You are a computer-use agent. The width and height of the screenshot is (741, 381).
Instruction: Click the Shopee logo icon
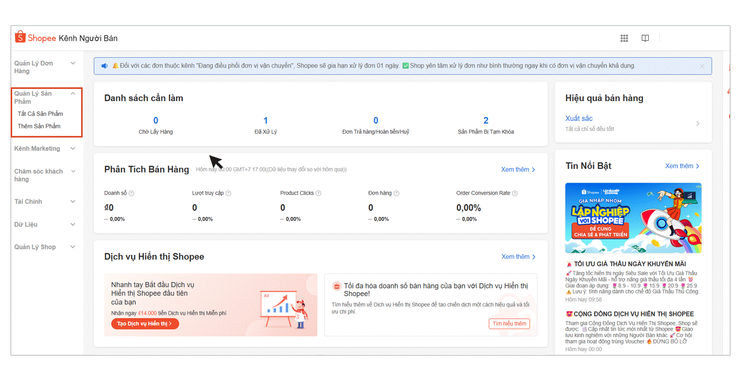click(20, 37)
